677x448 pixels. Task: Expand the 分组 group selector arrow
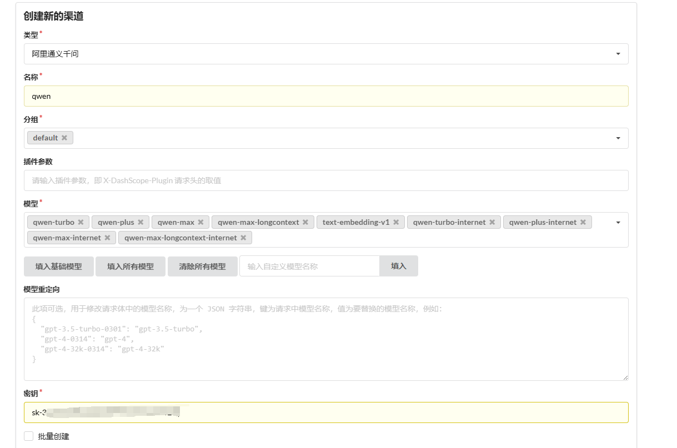coord(618,138)
